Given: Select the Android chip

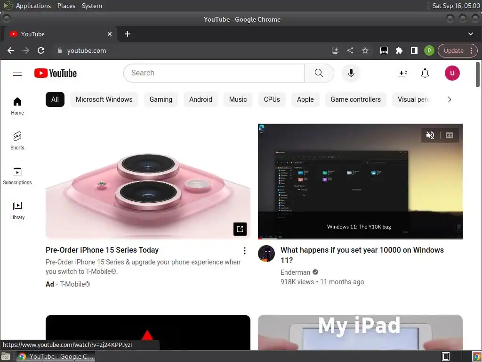Looking at the screenshot, I should [201, 99].
